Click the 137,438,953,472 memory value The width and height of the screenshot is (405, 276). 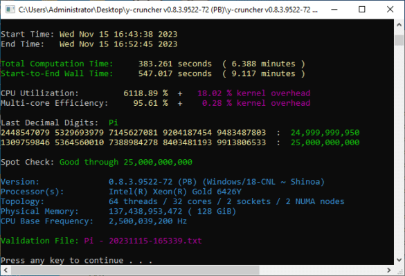click(x=145, y=211)
